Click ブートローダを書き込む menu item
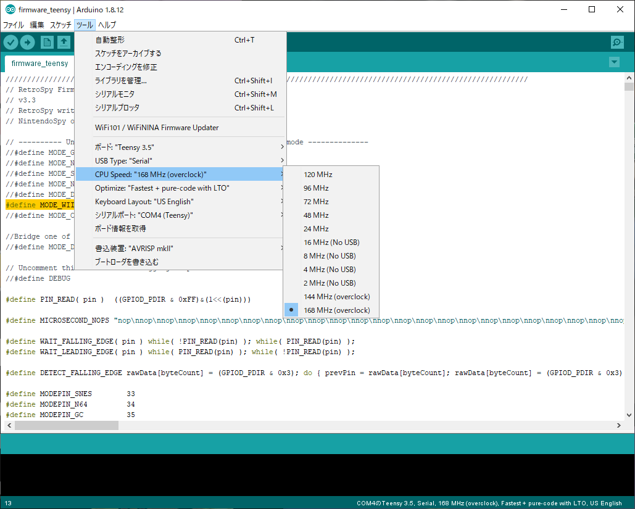The width and height of the screenshot is (635, 509). coord(181,262)
